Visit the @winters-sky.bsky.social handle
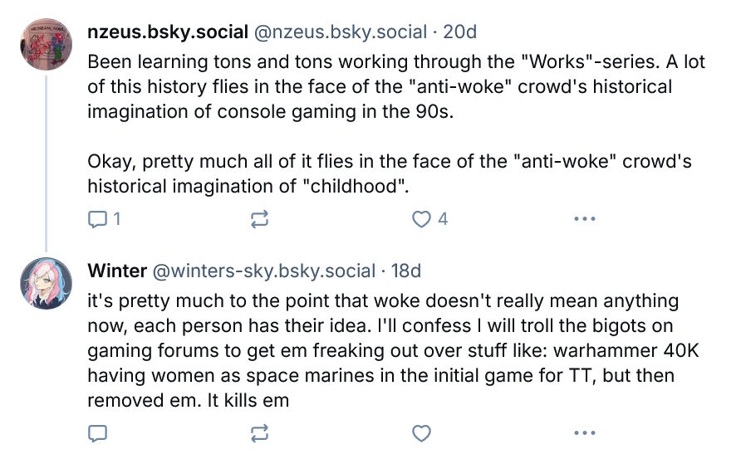This screenshot has height=459, width=746. pos(264,271)
